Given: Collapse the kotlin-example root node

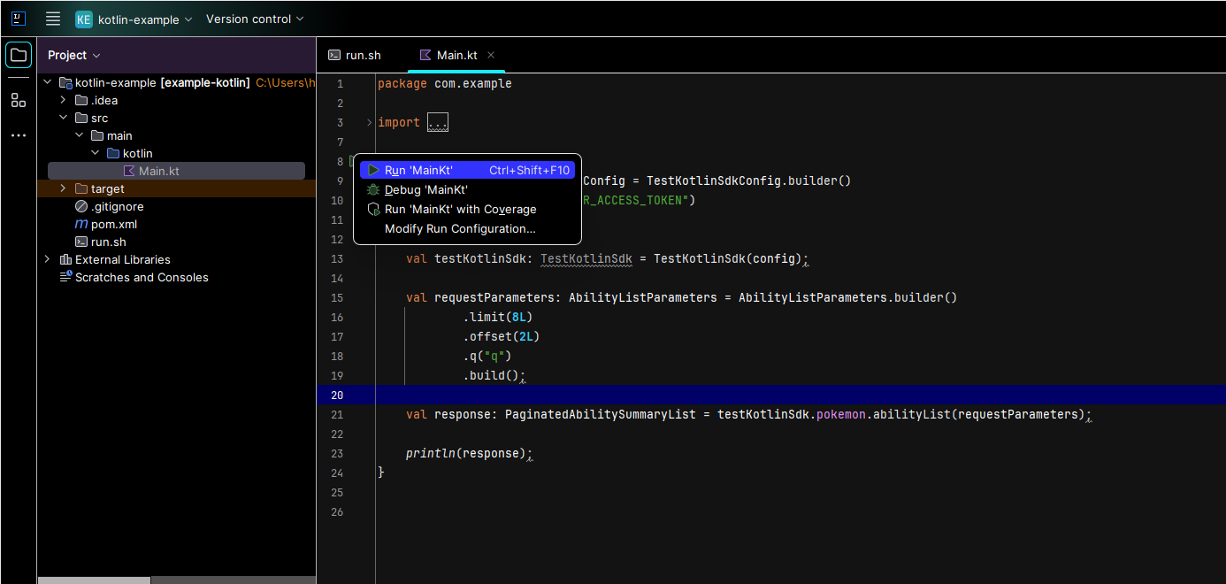Looking at the screenshot, I should pos(47,82).
